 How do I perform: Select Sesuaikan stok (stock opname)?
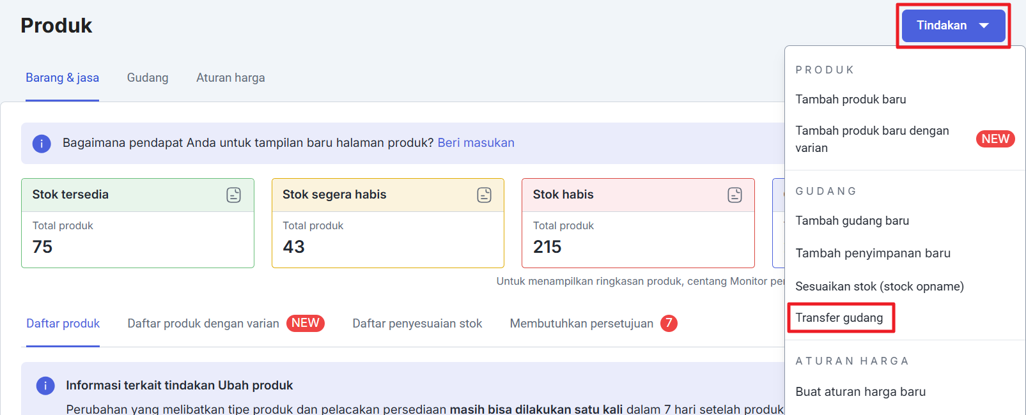click(x=879, y=287)
